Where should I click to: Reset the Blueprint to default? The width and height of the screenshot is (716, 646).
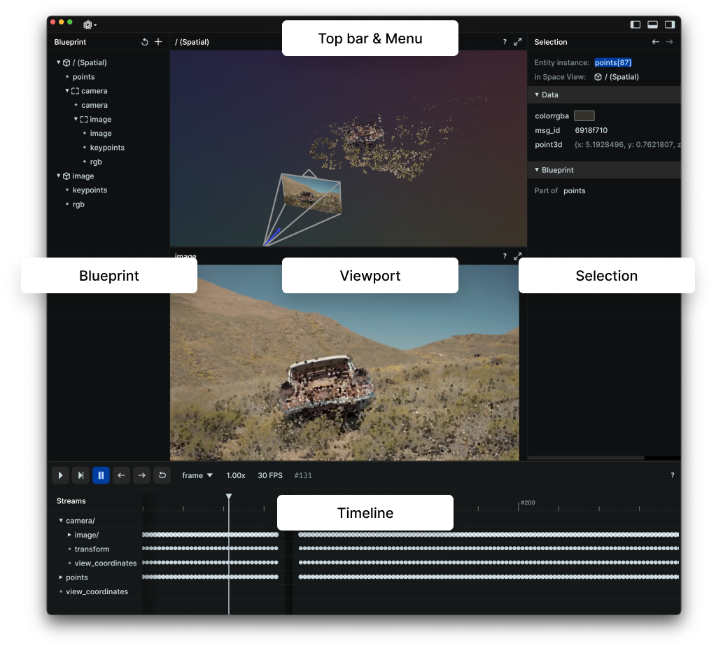click(145, 42)
